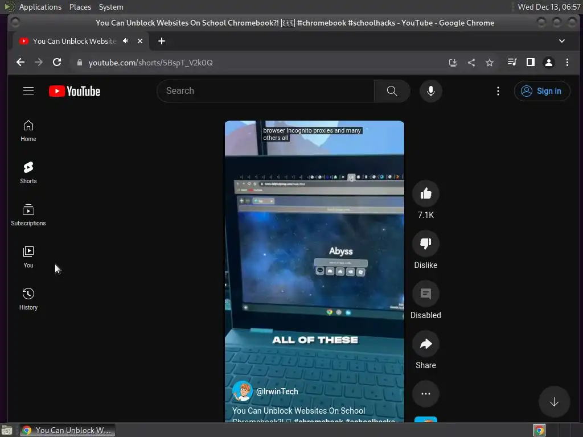The image size is (583, 437).
Task: Open System menu
Action: click(x=111, y=7)
